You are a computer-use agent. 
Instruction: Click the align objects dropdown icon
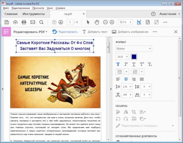pos(143,112)
